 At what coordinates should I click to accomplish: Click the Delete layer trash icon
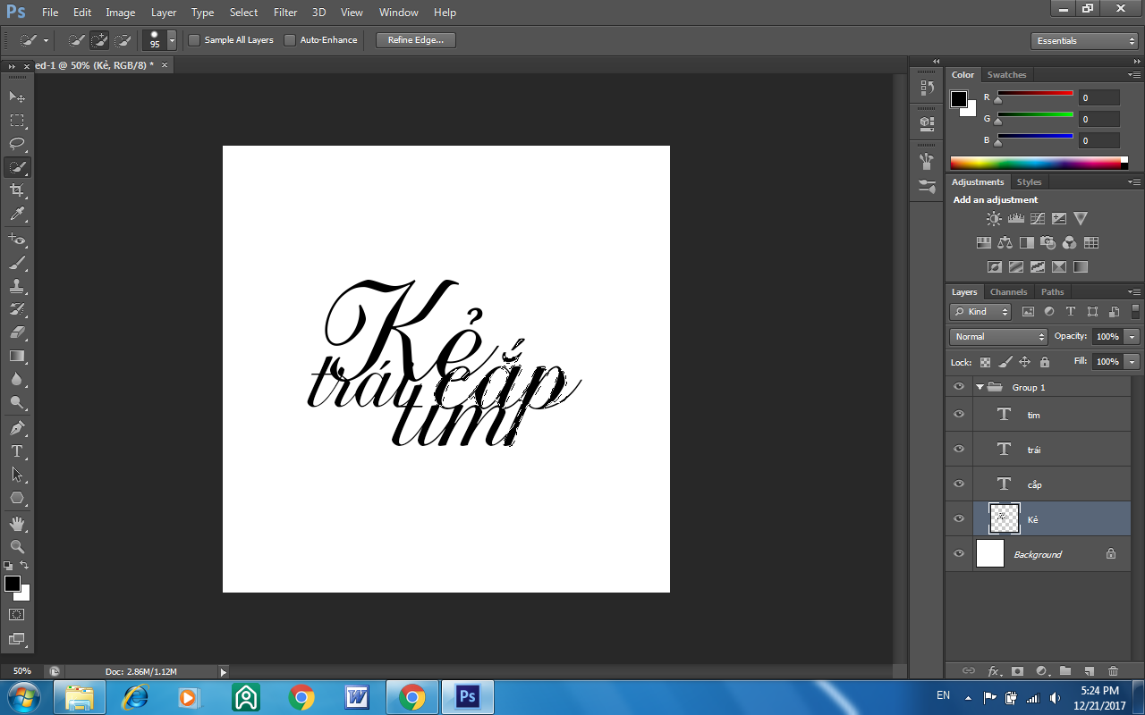pos(1113,670)
